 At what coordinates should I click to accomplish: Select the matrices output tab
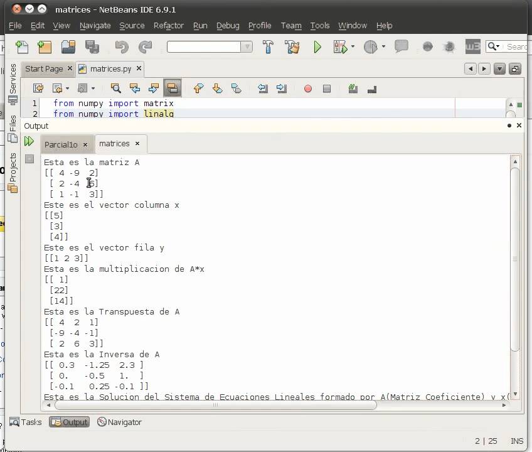pos(114,144)
